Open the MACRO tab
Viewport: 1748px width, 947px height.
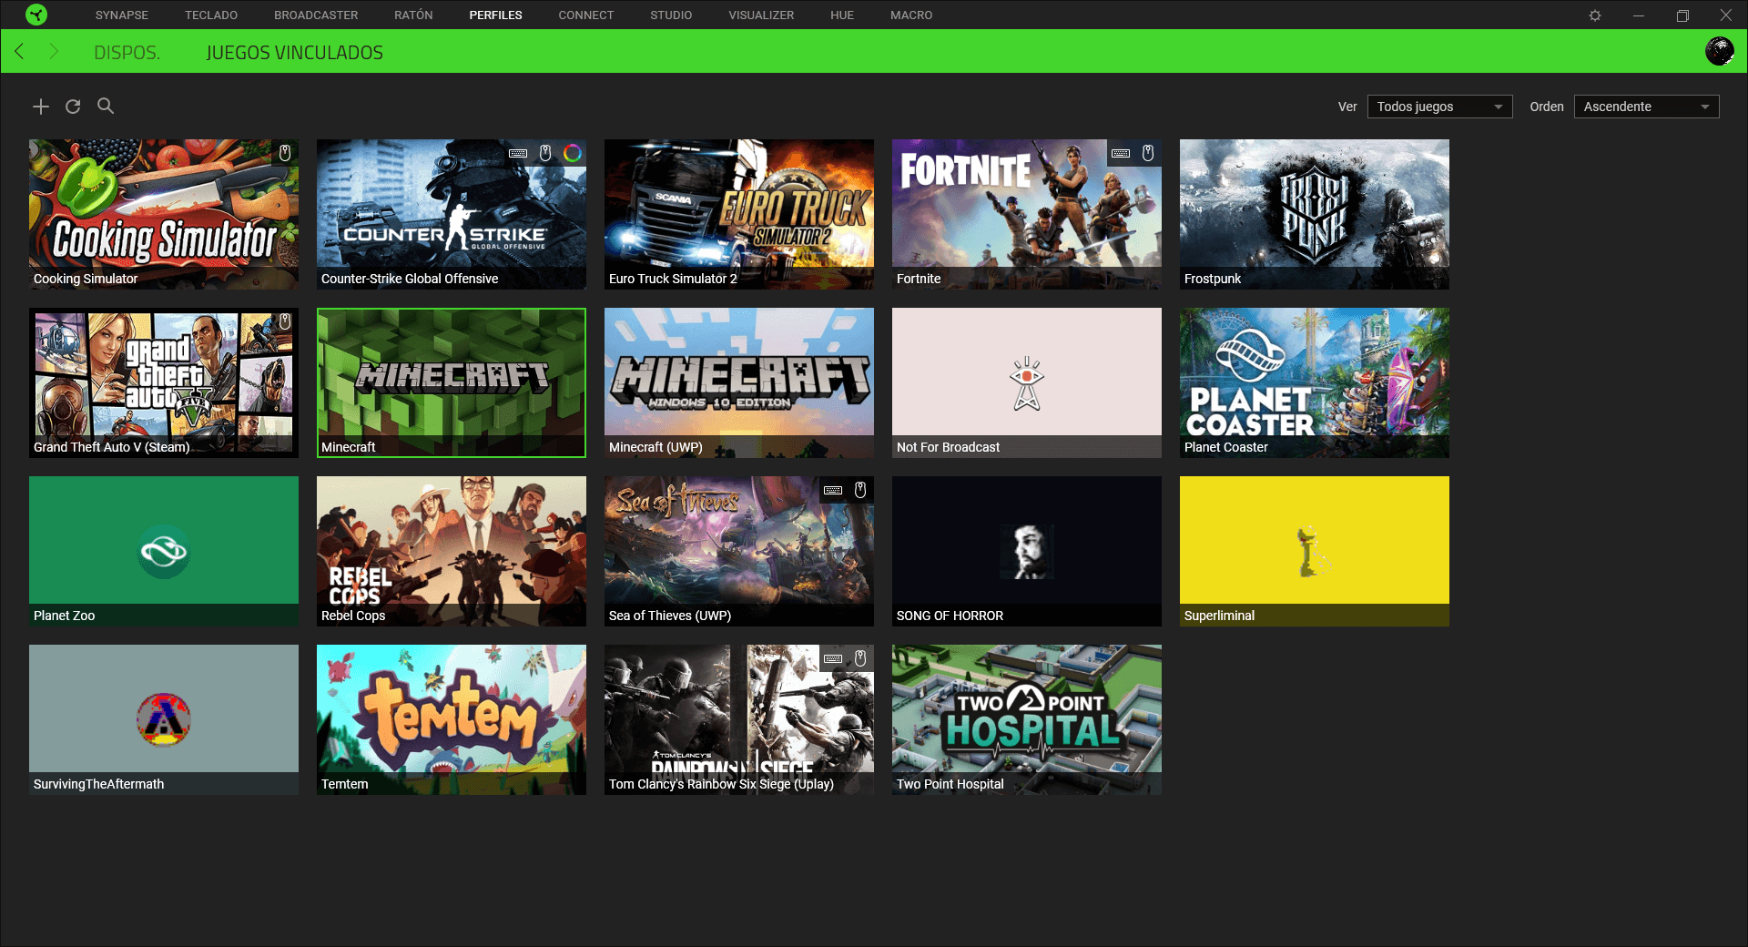(x=911, y=15)
